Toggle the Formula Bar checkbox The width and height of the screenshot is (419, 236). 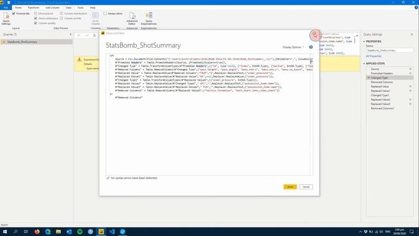[x=14, y=13]
